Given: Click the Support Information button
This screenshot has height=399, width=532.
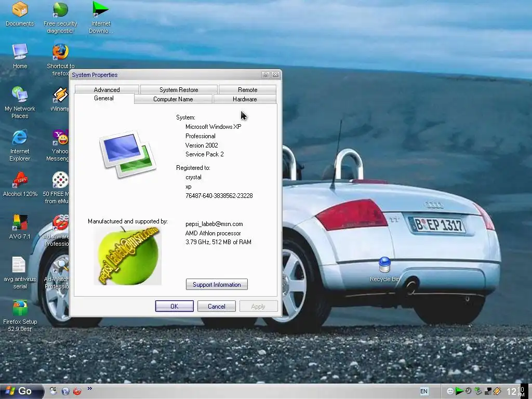Looking at the screenshot, I should (217, 284).
